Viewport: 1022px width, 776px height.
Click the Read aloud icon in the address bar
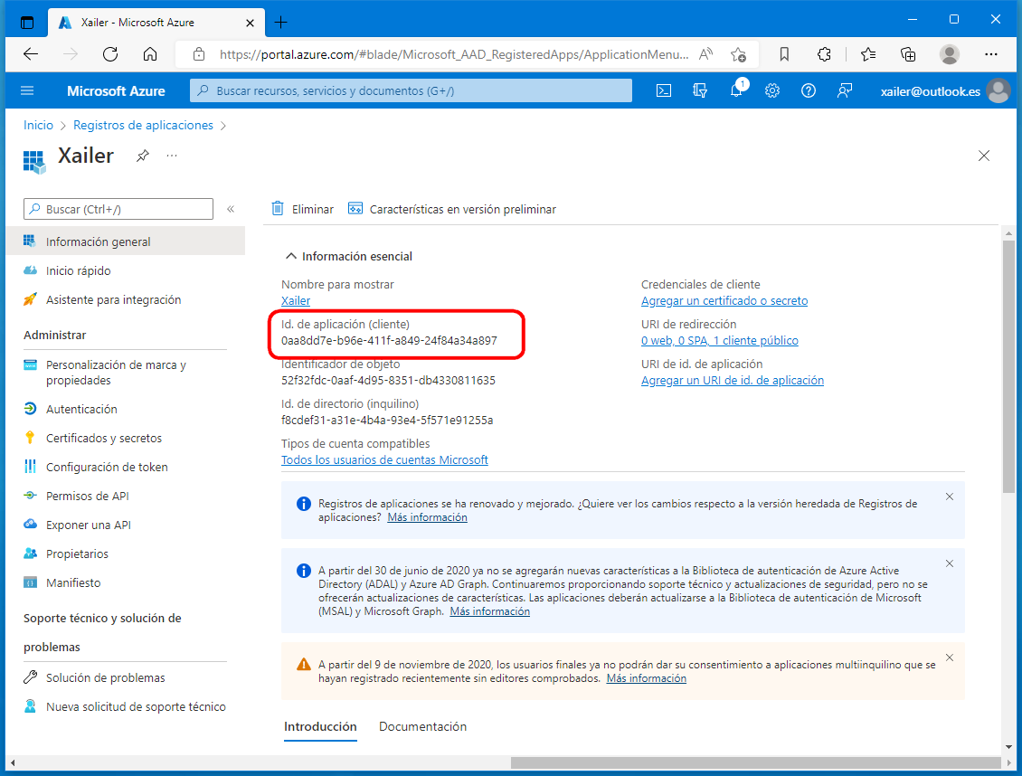pyautogui.click(x=705, y=55)
